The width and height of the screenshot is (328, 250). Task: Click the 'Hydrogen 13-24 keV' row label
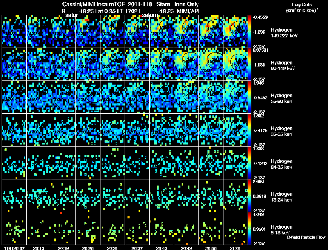[x=282, y=197]
